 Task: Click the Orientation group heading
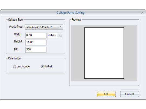[15, 58]
